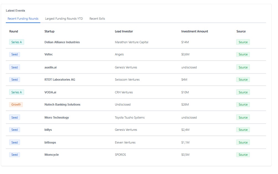Viewport: 278px width, 174px height.
Task: View Source for Moro Technology
Action: point(243,117)
